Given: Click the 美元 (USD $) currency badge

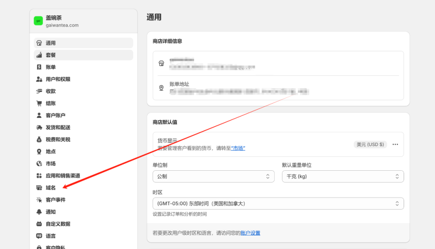Looking at the screenshot, I should click(370, 144).
